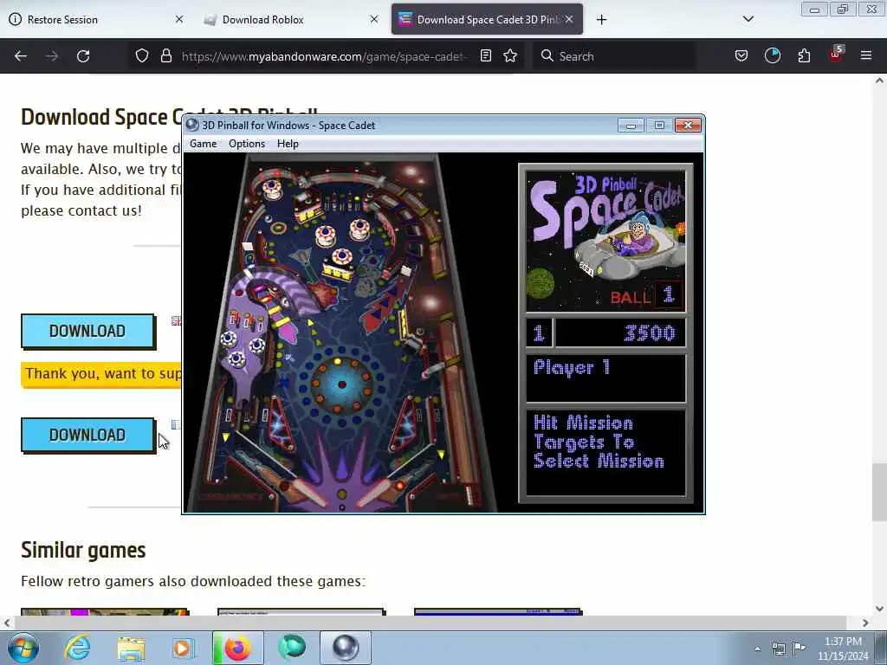The width and height of the screenshot is (887, 665).
Task: Click the yellow 'Thank you, want to sup' banner
Action: point(102,374)
